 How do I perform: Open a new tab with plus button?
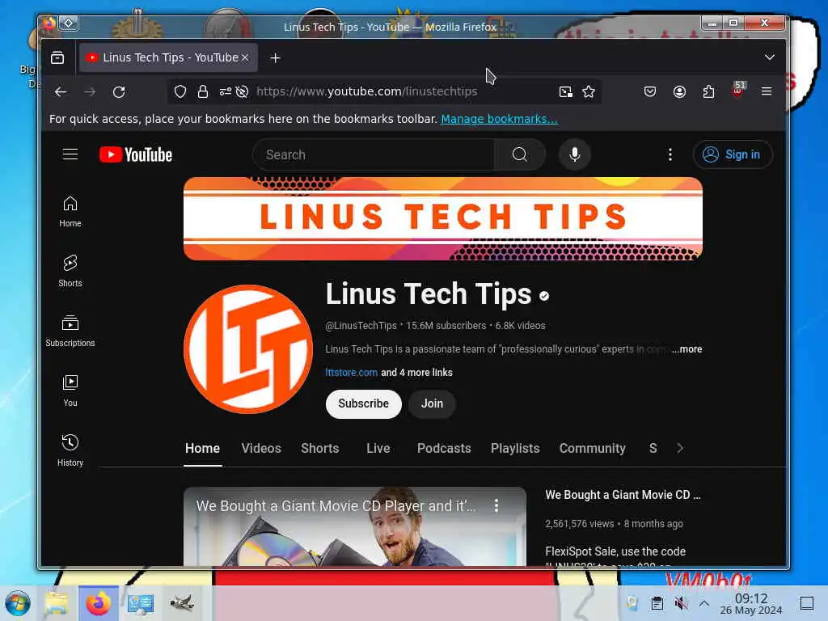[275, 57]
